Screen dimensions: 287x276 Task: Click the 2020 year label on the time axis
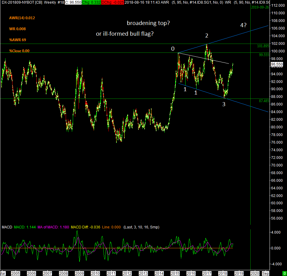click(x=255, y=274)
